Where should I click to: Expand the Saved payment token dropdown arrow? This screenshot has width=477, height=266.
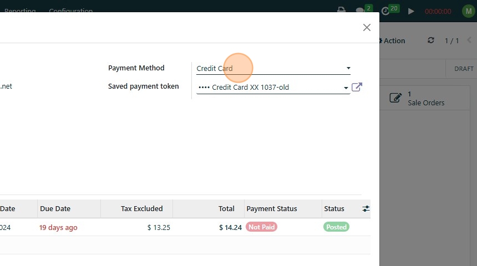click(x=346, y=88)
